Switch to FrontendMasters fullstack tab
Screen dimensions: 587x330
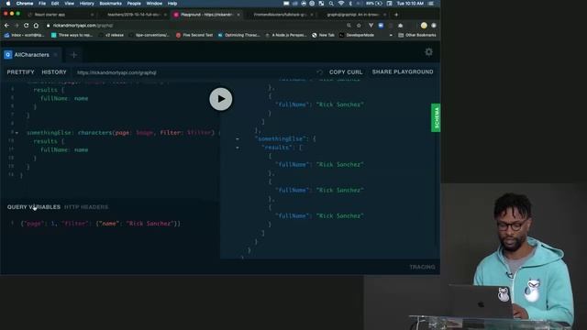280,15
